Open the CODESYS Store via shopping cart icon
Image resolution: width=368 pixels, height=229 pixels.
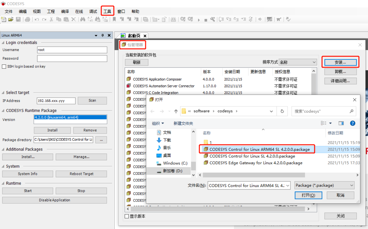pos(278,19)
